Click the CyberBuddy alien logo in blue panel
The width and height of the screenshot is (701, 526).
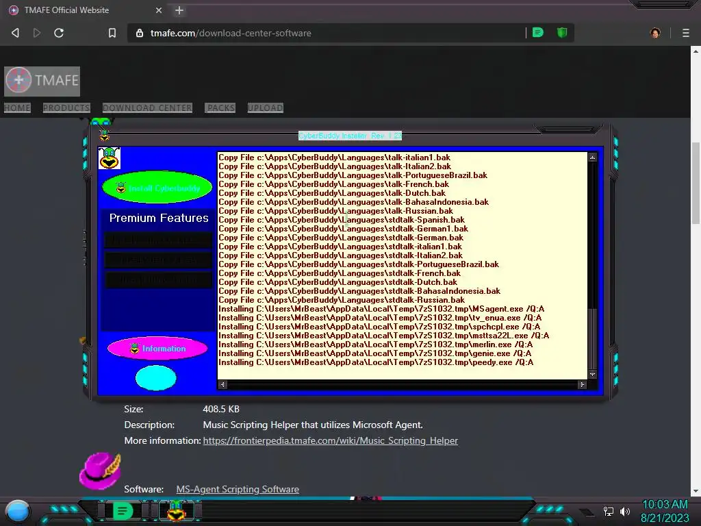[110, 158]
